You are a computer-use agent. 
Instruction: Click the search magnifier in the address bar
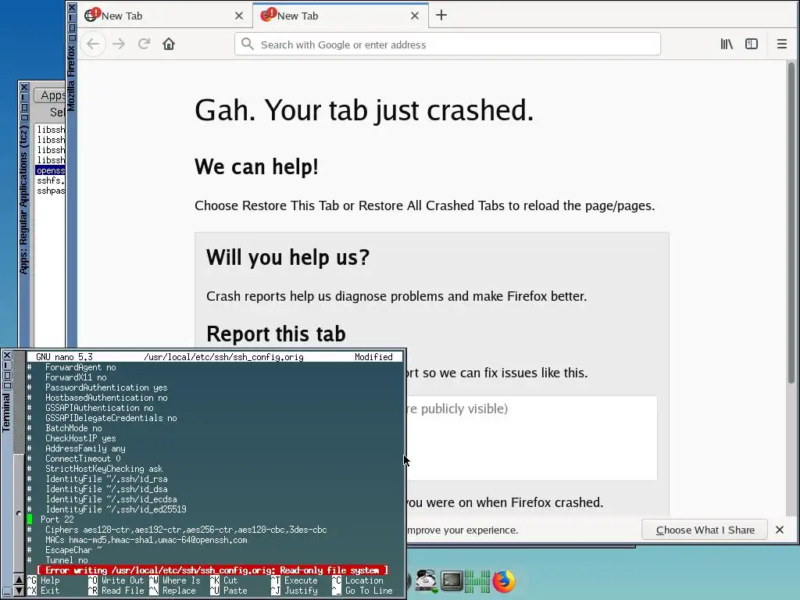(248, 45)
